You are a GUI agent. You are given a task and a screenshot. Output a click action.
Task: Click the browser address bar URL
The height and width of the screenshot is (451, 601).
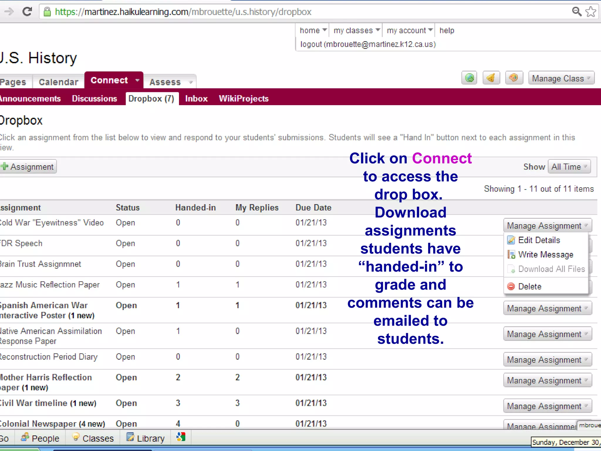click(183, 12)
